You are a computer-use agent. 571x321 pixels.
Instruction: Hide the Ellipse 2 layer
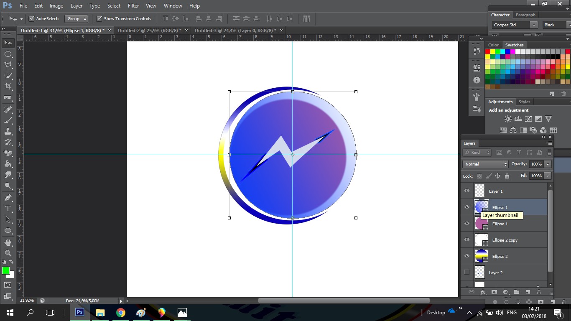pyautogui.click(x=467, y=256)
